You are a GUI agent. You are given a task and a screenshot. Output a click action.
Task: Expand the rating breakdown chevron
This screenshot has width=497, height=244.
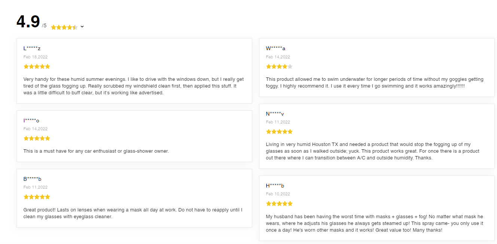82,27
